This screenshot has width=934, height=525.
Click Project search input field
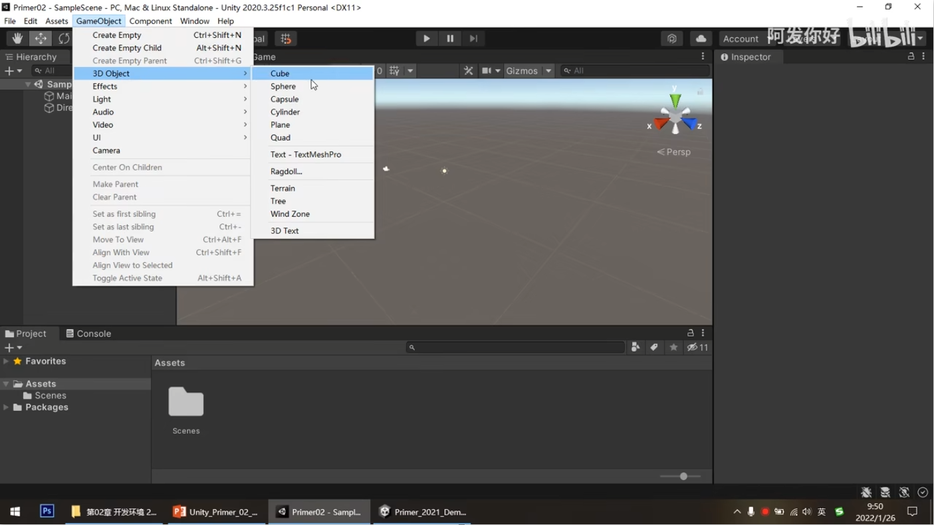515,347
